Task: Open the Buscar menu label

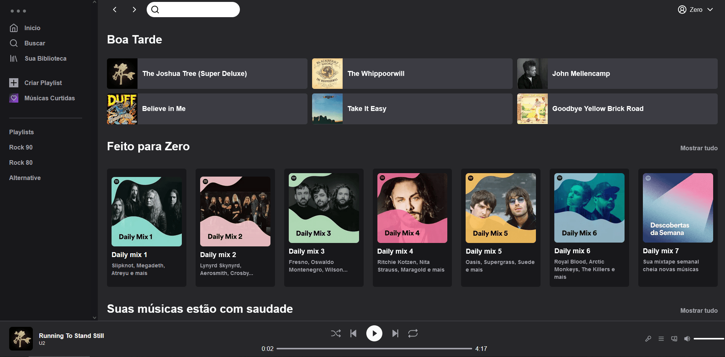Action: click(35, 43)
